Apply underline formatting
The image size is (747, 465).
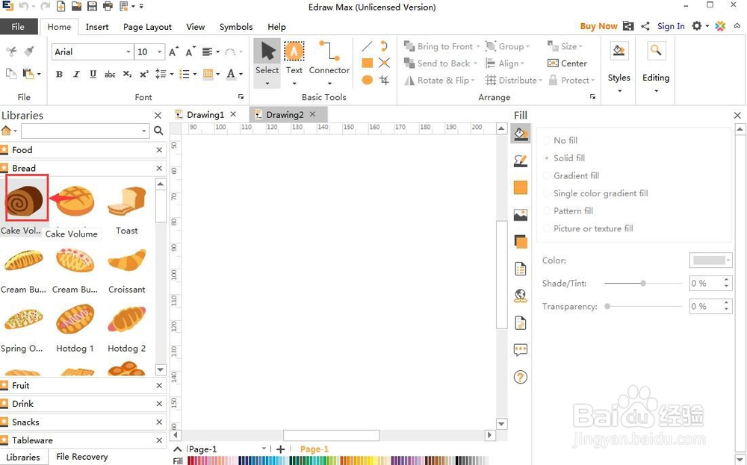93,74
